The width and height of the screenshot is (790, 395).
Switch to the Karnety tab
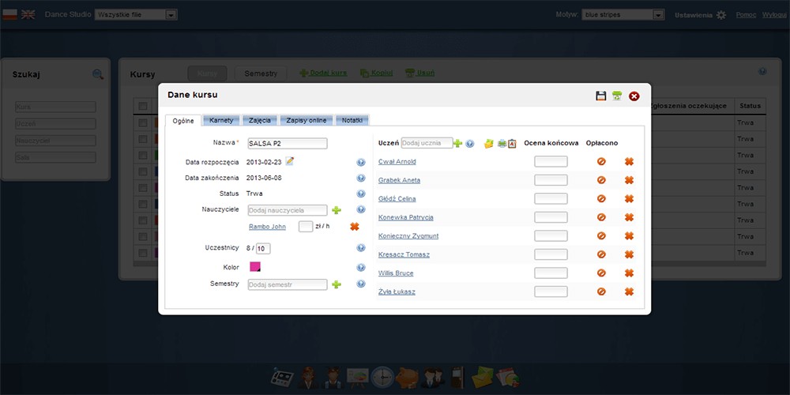click(220, 121)
